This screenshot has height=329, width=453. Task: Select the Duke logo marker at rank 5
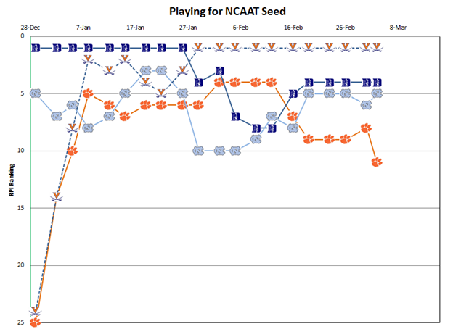(x=293, y=93)
